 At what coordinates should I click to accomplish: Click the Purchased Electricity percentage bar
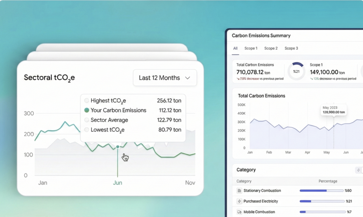[322, 201]
